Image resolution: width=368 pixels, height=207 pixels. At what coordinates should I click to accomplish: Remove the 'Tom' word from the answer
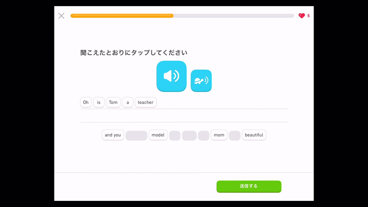coord(113,102)
